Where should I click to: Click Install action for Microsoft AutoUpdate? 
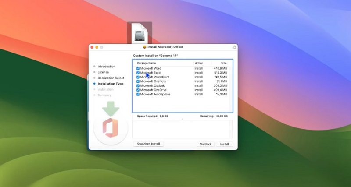click(199, 94)
